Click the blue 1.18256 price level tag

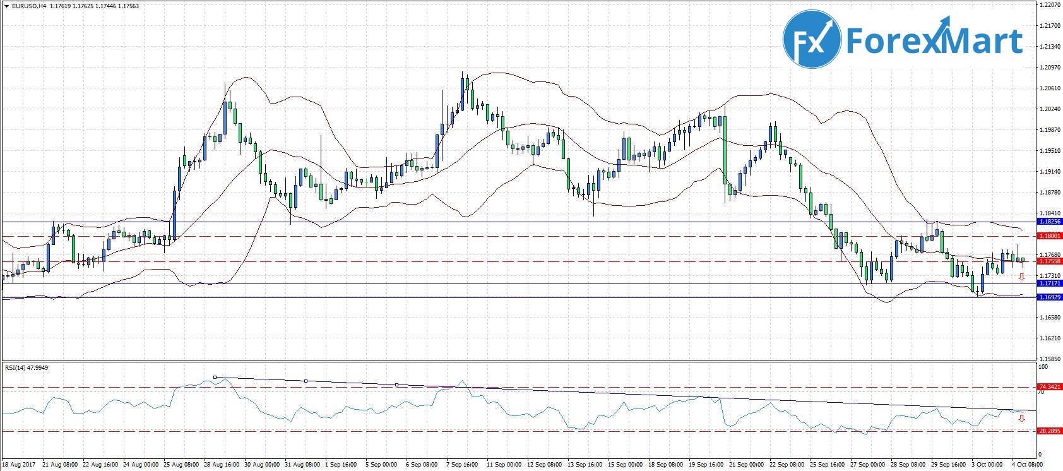coord(1050,222)
